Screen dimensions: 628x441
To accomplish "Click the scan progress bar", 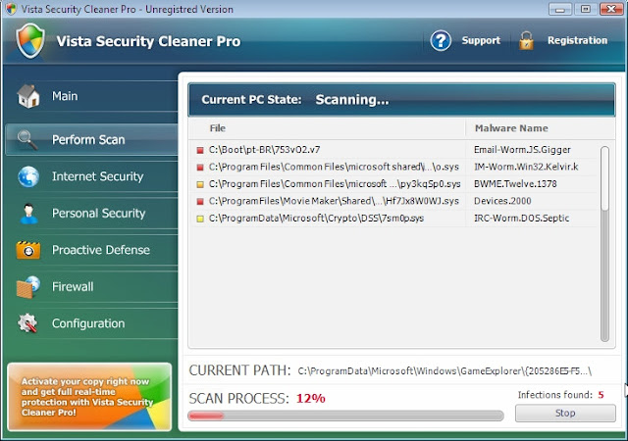I will 345,416.
